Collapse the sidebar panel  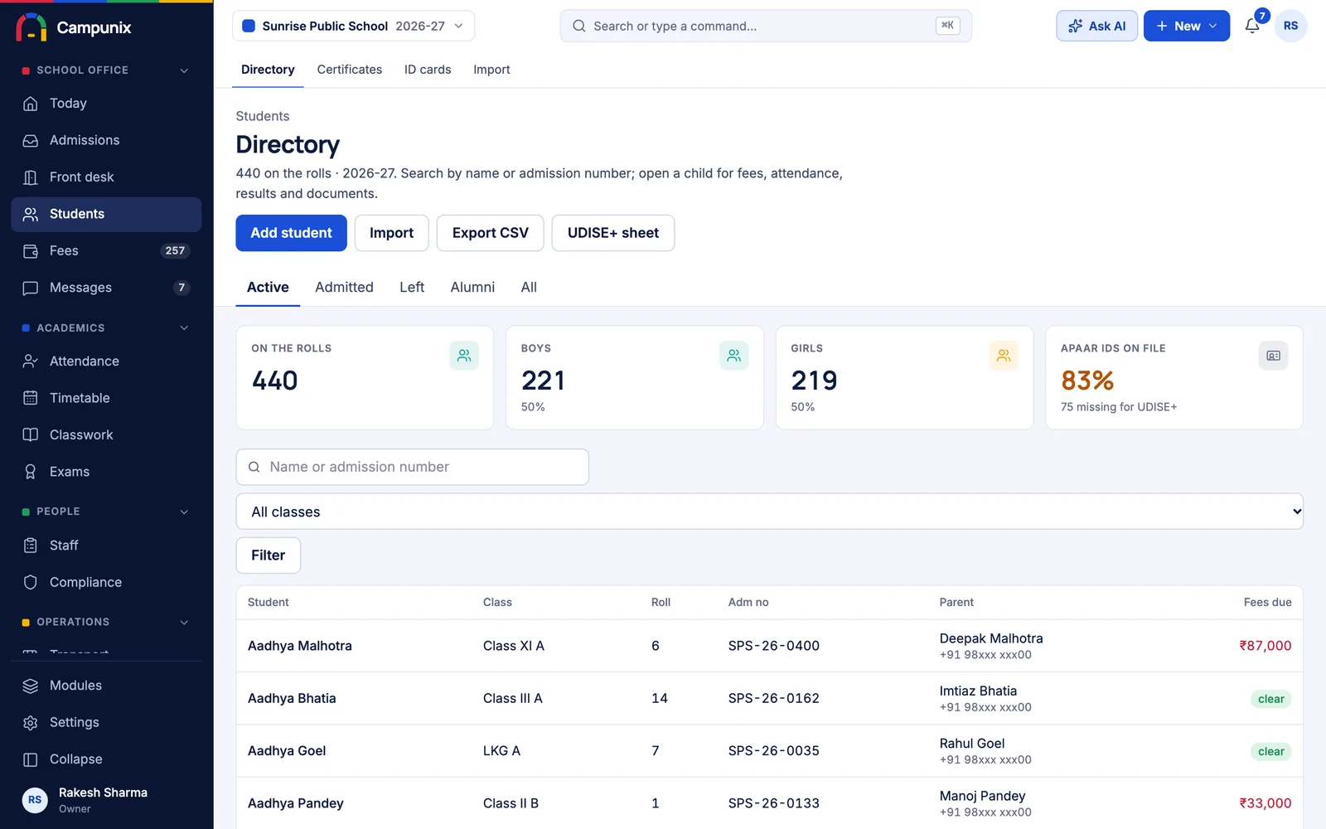[106, 759]
